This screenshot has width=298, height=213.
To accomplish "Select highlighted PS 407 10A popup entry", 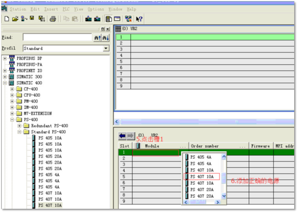I will pyautogui.click(x=202, y=177).
